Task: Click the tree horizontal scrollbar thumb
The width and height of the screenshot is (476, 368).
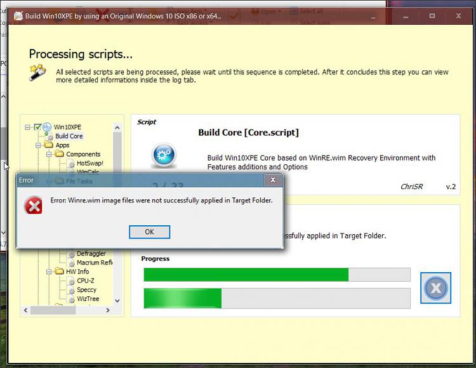Action: pyautogui.click(x=53, y=310)
